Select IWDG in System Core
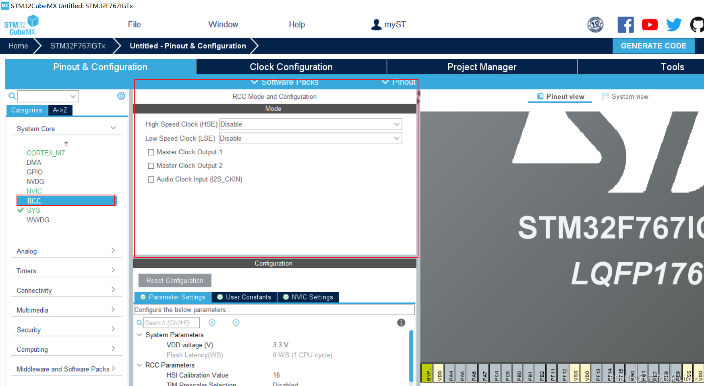This screenshot has width=704, height=386. pos(35,182)
